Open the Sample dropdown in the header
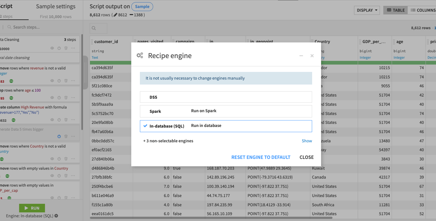436x221 pixels. point(142,7)
